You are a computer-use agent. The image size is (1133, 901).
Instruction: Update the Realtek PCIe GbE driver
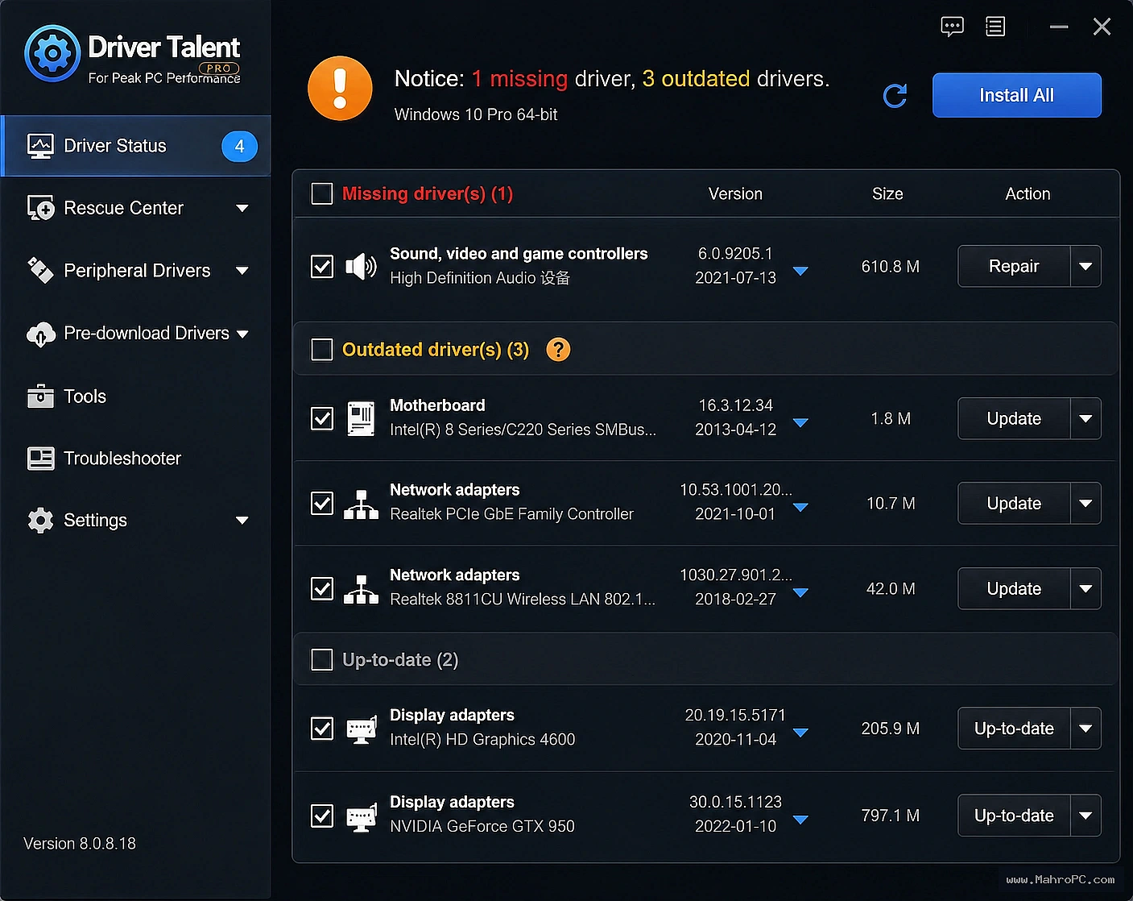(x=1014, y=504)
